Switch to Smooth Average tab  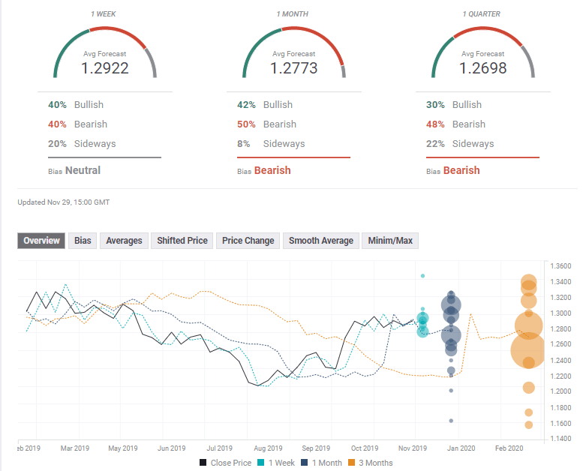320,241
